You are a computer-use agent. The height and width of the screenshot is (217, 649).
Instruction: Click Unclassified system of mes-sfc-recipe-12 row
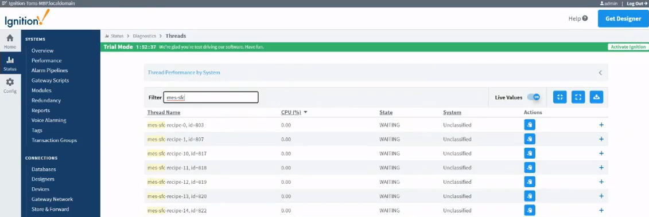[x=457, y=182]
